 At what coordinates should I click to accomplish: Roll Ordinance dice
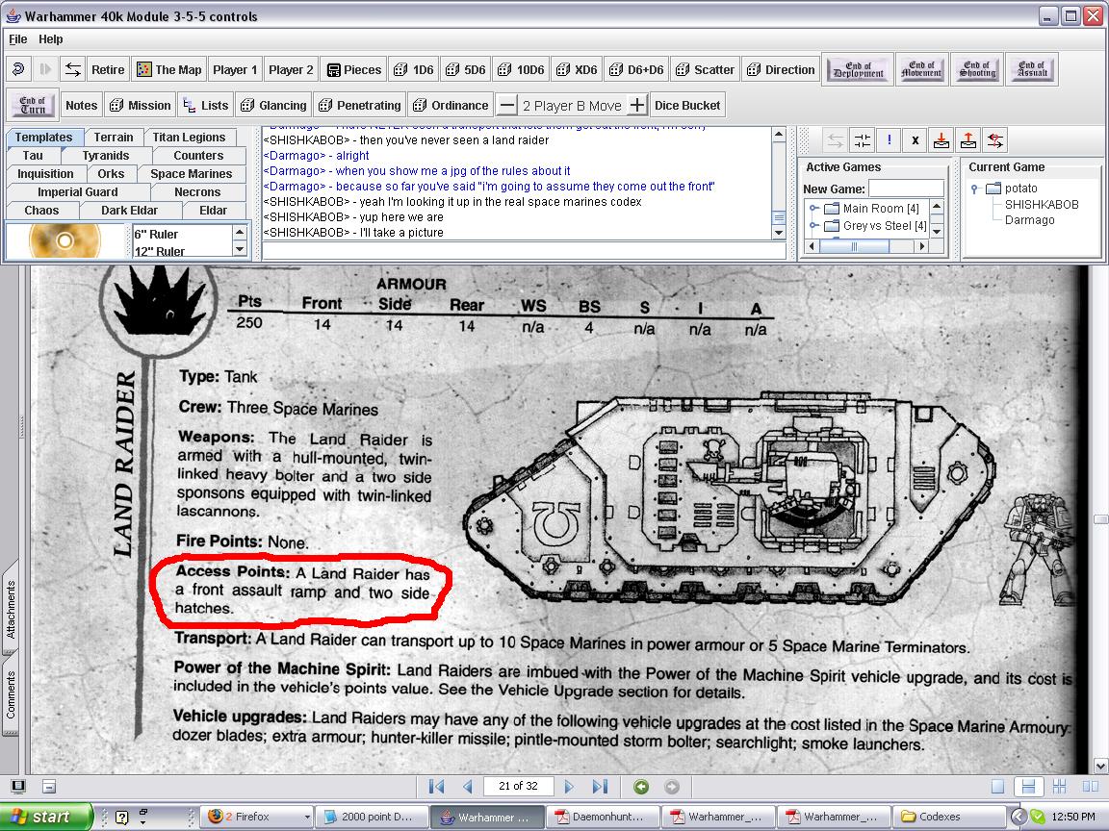[451, 105]
